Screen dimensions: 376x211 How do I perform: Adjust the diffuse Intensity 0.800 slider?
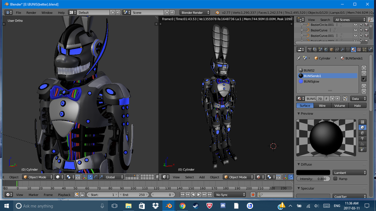(x=313, y=179)
